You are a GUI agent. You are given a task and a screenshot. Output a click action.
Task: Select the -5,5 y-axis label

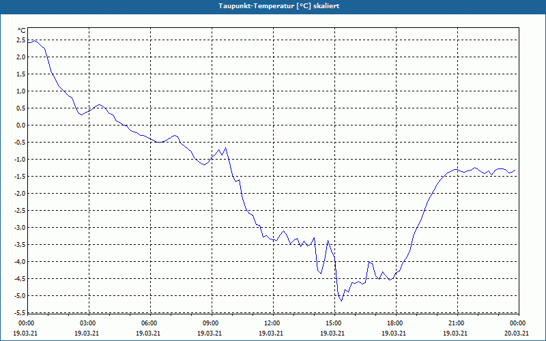20,313
